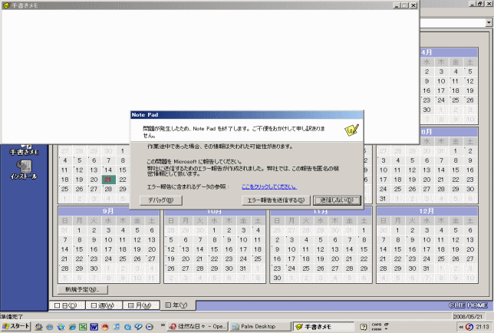Click the last Quick Launch icon before the » chevron
This screenshot has height=333, width=494.
(x=150, y=327)
